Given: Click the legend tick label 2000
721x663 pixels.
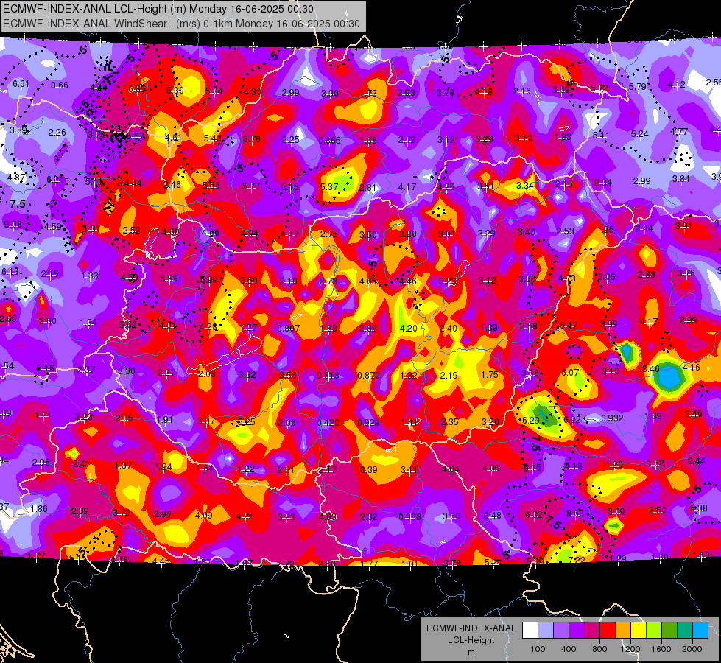Looking at the screenshot, I should pos(692,649).
